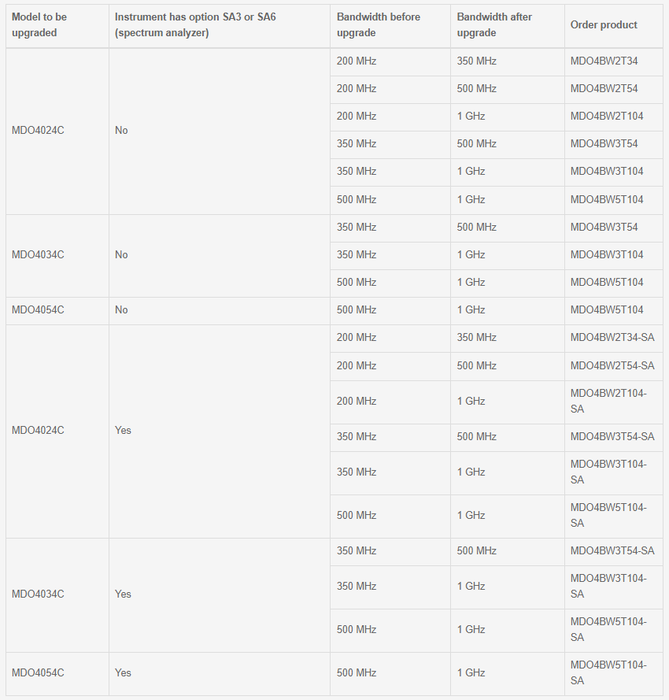Select the 'Bandwidth before upgrade' header cell
669x700 pixels.
coord(390,25)
